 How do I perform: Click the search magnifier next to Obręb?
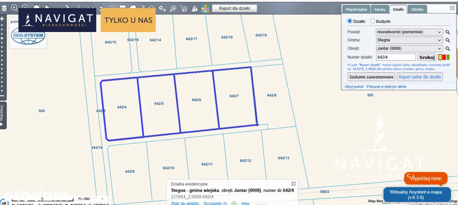click(x=448, y=49)
